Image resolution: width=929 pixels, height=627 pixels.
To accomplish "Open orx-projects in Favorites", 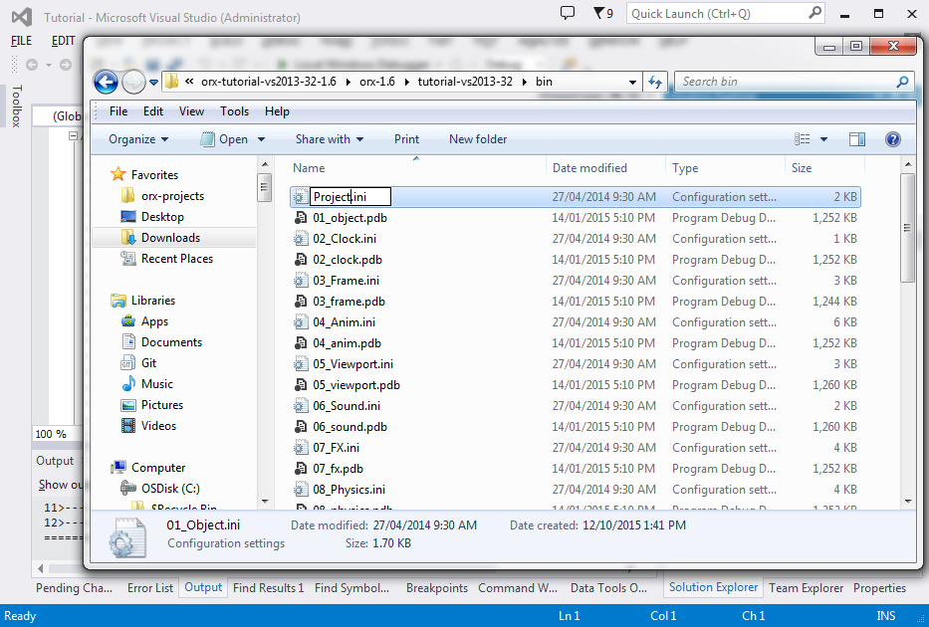I will [172, 196].
